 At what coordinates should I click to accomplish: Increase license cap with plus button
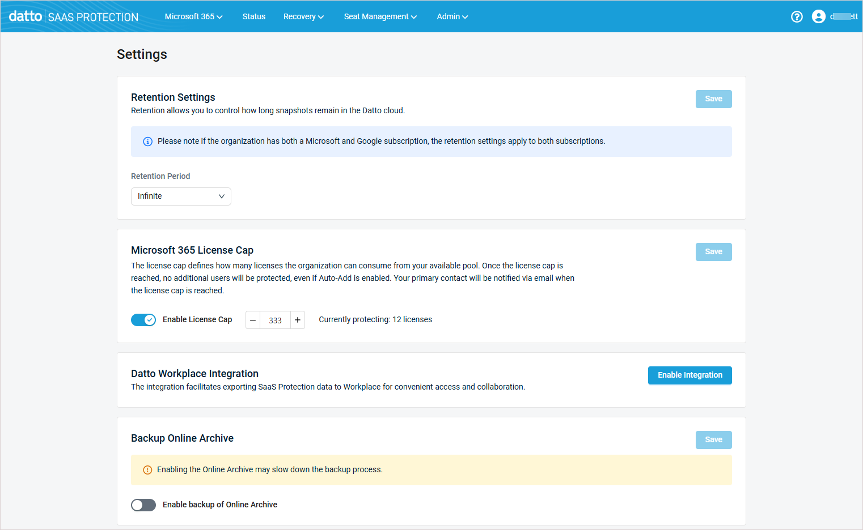298,320
